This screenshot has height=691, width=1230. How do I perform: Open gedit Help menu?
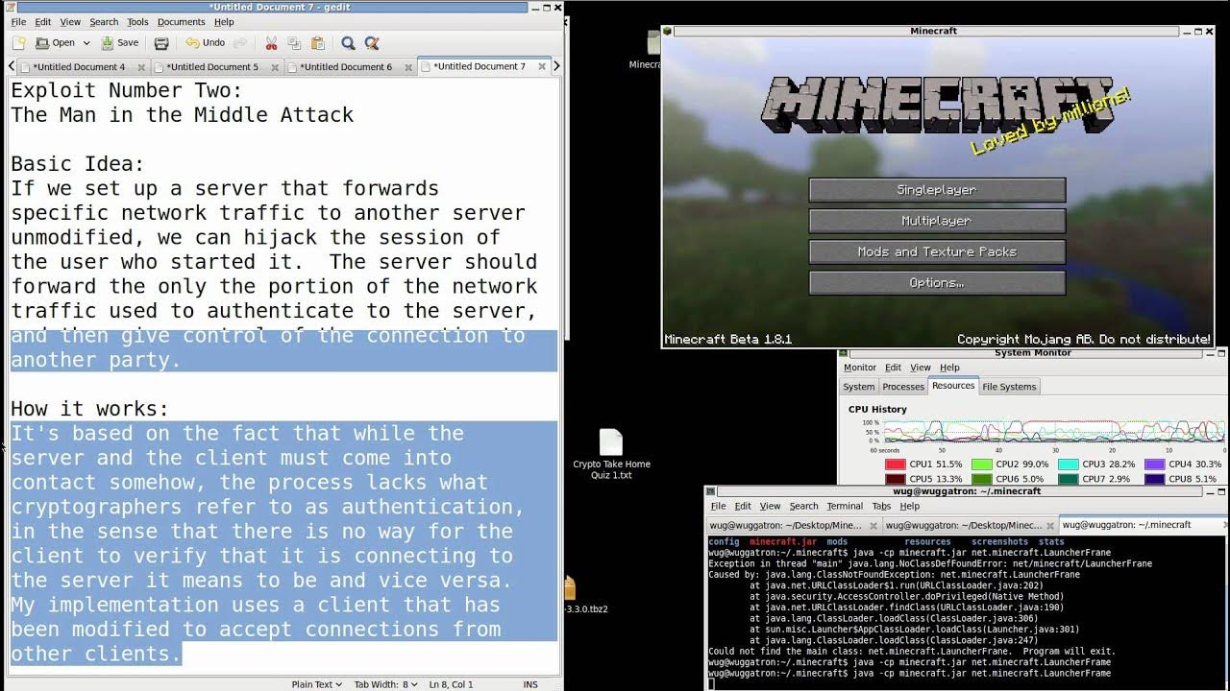tap(224, 22)
